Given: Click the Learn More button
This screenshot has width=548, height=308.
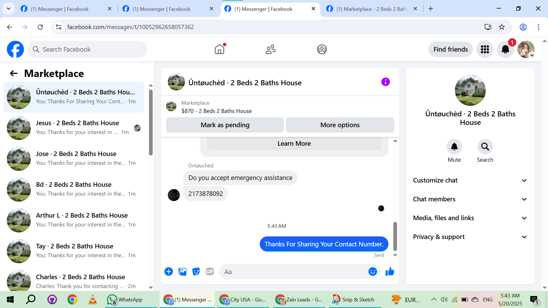Looking at the screenshot, I should [294, 143].
